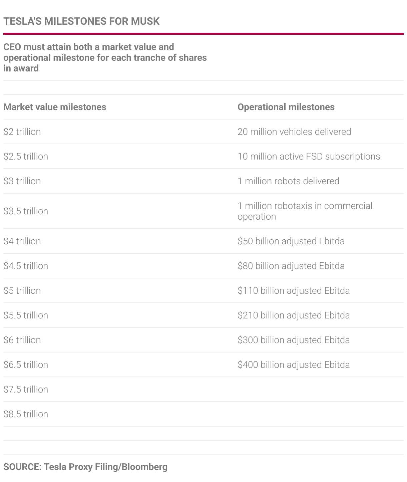The image size is (407, 482).
Task: Click "$300 billion adjusted Ebitda" milestone
Action: (294, 340)
